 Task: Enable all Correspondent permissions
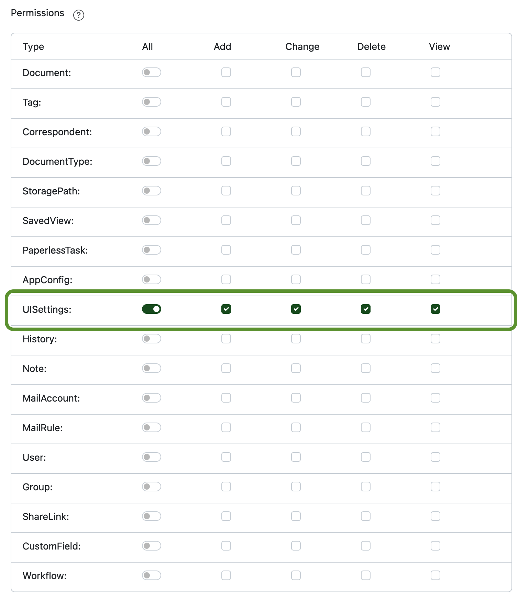[x=151, y=131]
